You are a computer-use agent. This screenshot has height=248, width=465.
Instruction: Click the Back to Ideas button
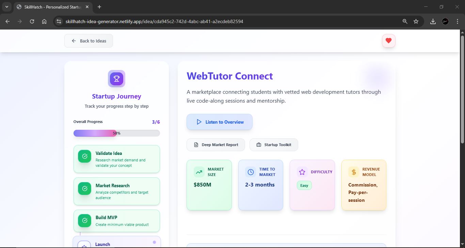click(x=89, y=41)
